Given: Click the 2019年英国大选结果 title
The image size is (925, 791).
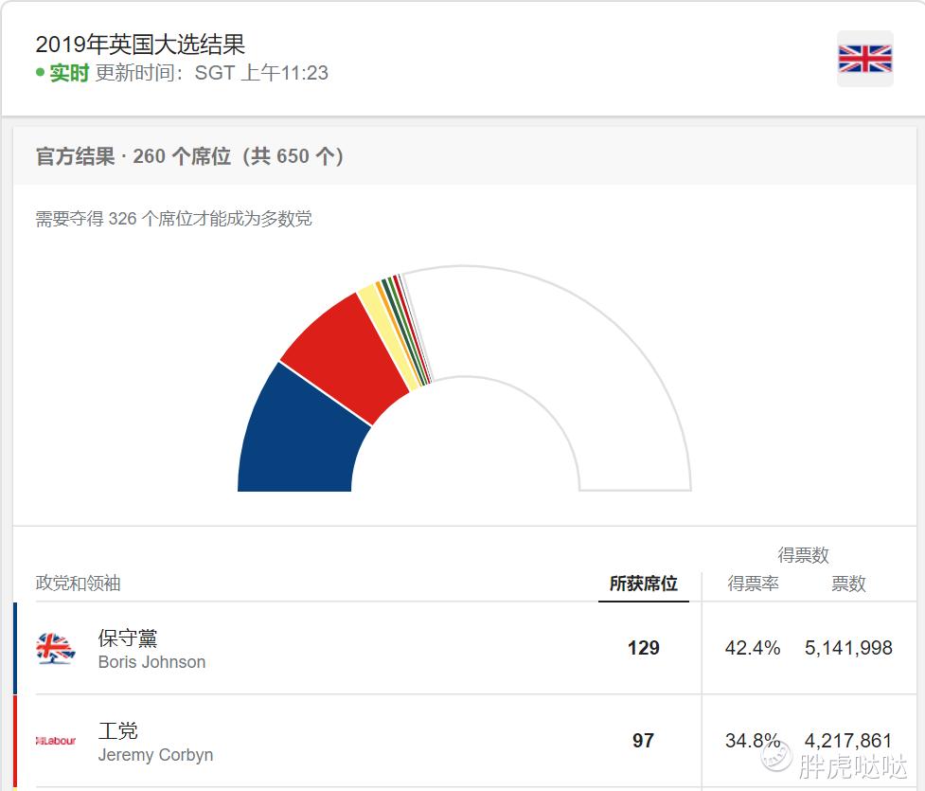Looking at the screenshot, I should (140, 45).
